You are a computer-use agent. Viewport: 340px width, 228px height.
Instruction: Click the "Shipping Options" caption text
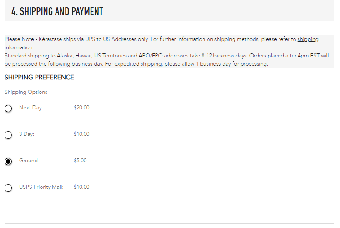pyautogui.click(x=26, y=92)
